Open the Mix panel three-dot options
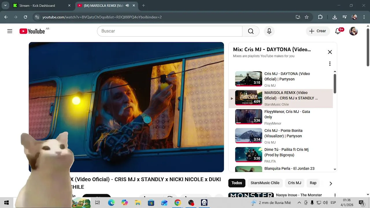This screenshot has height=208, width=370. (330, 64)
